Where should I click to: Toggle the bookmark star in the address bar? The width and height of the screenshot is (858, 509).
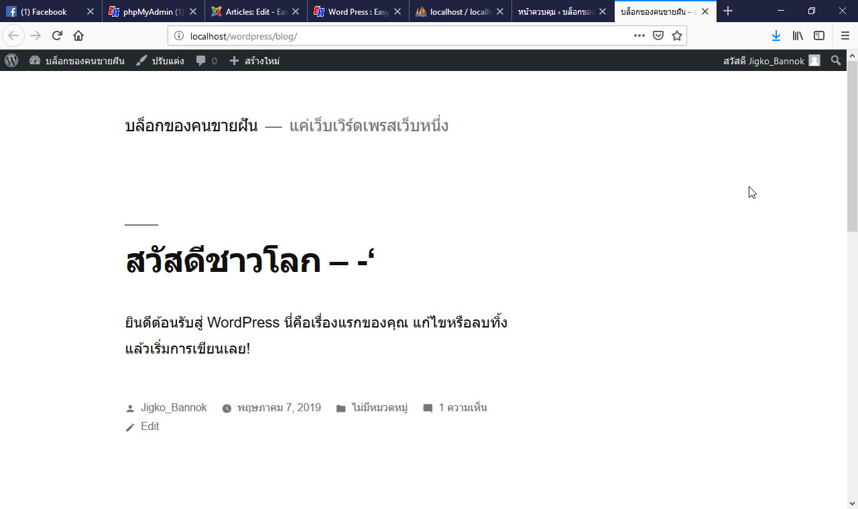[677, 35]
